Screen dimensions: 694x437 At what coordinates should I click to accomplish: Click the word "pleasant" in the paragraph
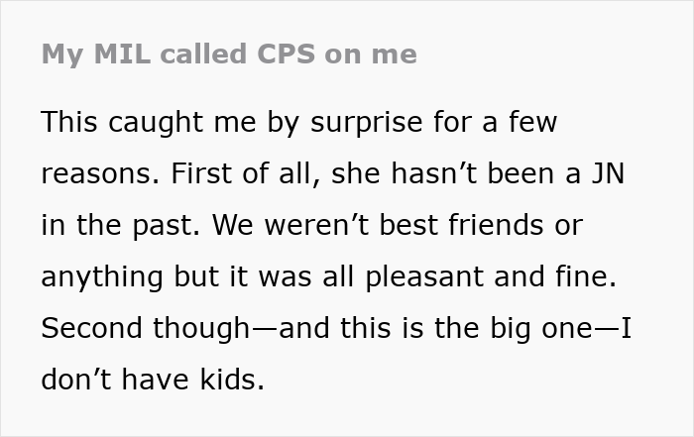click(424, 276)
